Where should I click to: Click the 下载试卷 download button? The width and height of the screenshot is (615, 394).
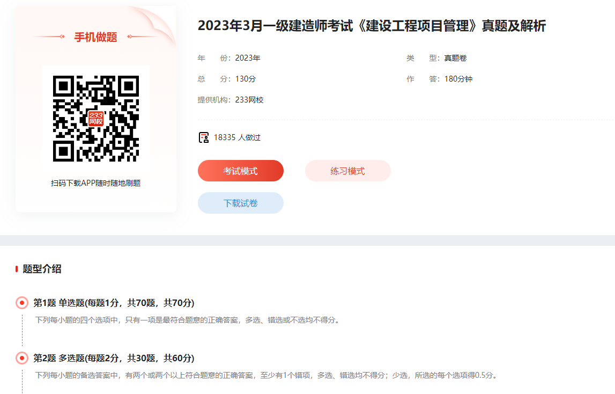pyautogui.click(x=240, y=203)
